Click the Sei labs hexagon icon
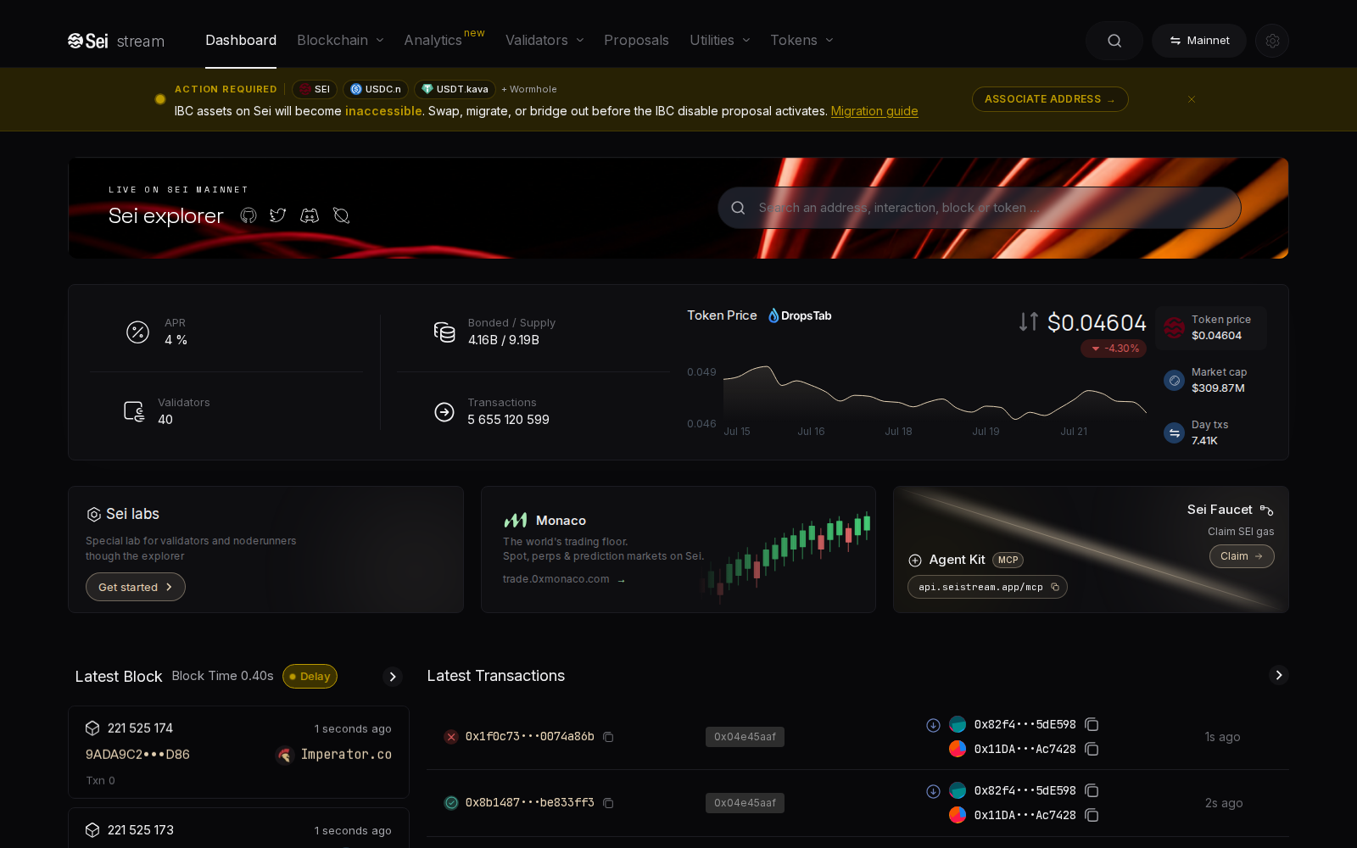This screenshot has height=848, width=1357. coord(93,515)
